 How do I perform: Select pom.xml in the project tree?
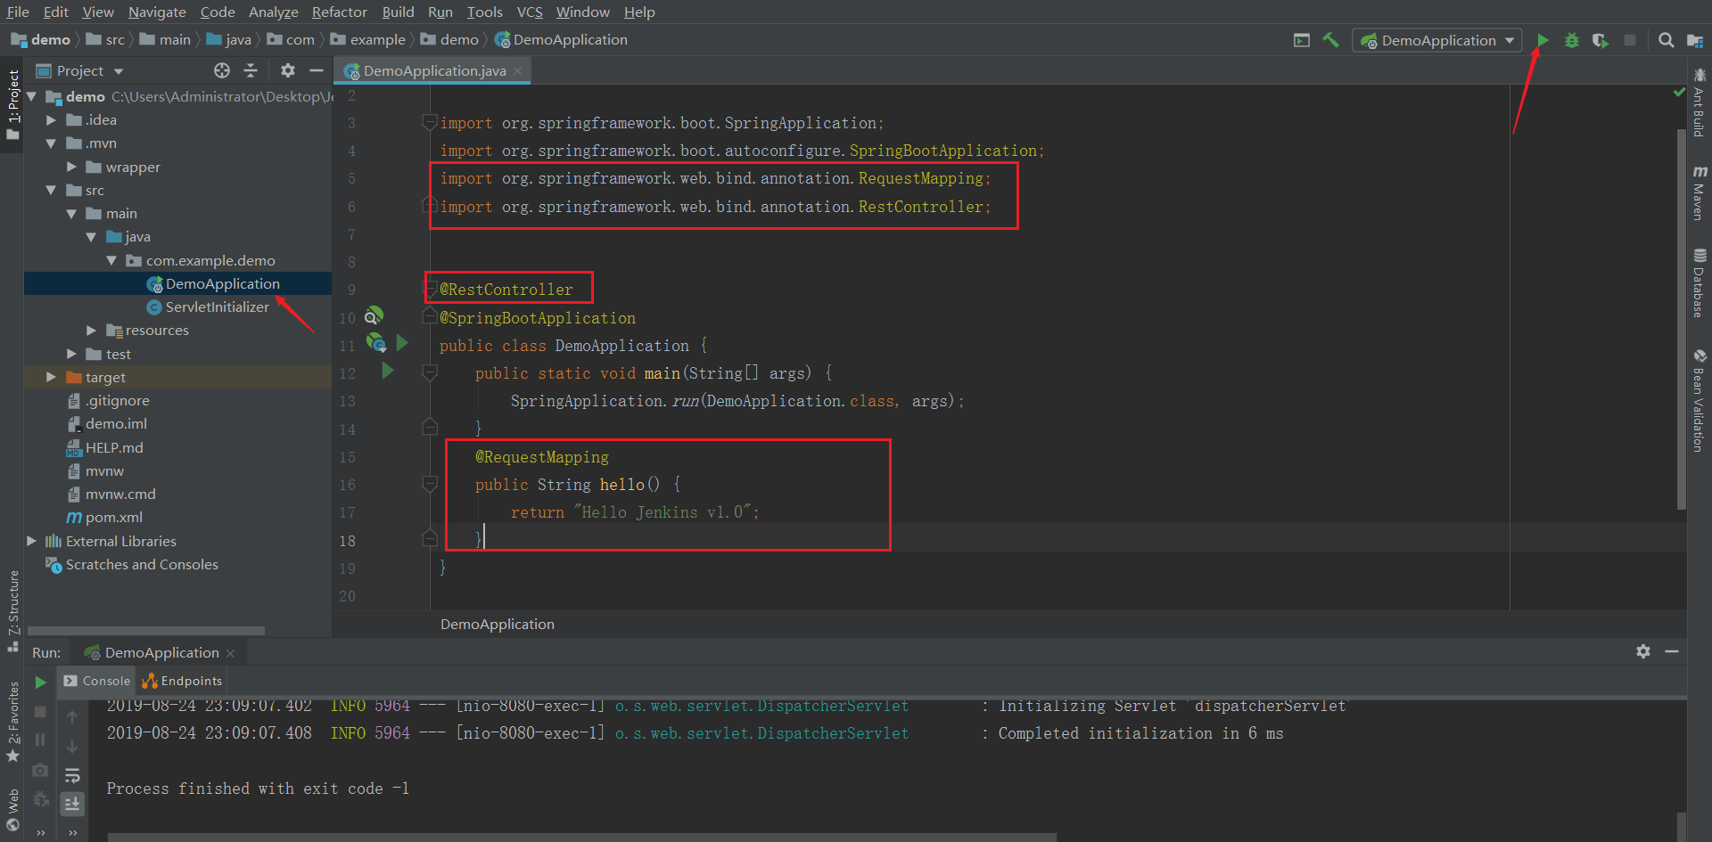point(113,517)
